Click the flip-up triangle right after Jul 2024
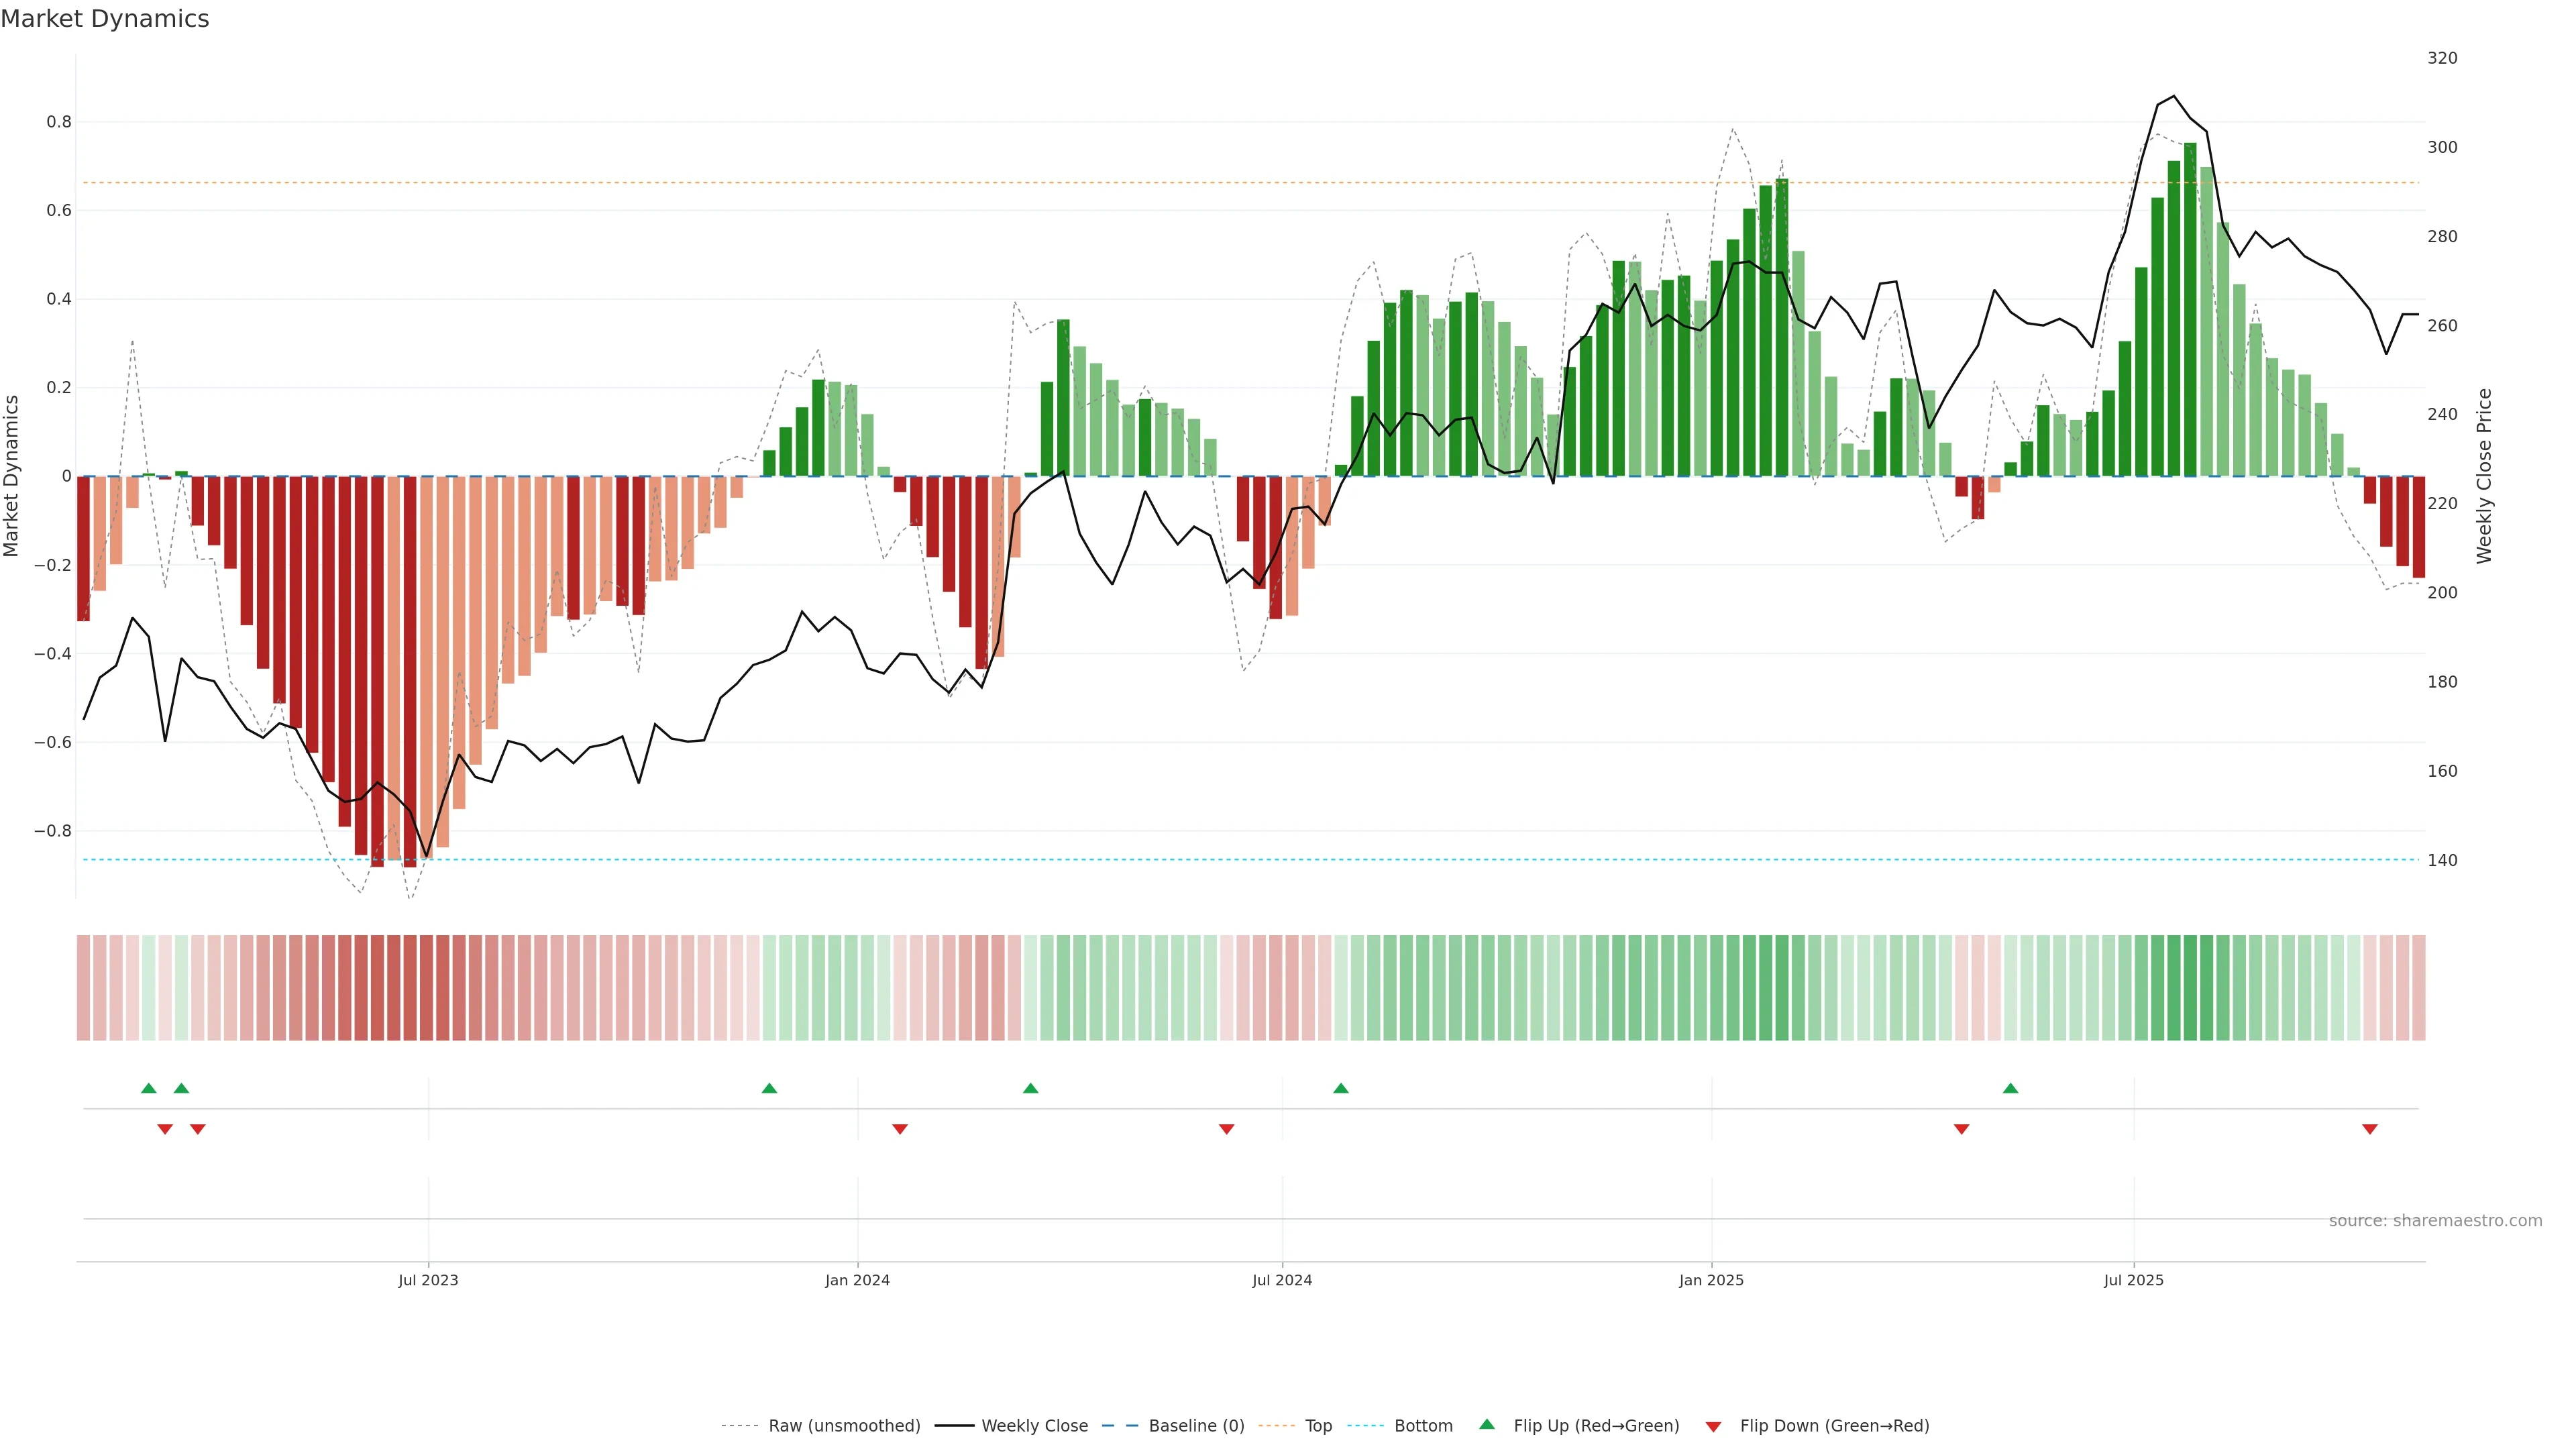The height and width of the screenshot is (1449, 2576). [1341, 1088]
